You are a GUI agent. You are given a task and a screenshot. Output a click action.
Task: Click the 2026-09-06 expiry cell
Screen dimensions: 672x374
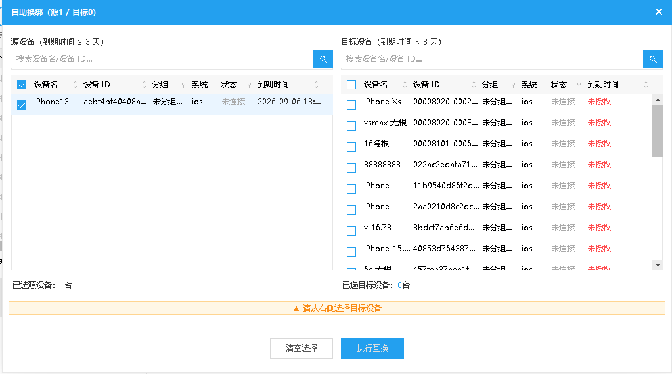(289, 102)
